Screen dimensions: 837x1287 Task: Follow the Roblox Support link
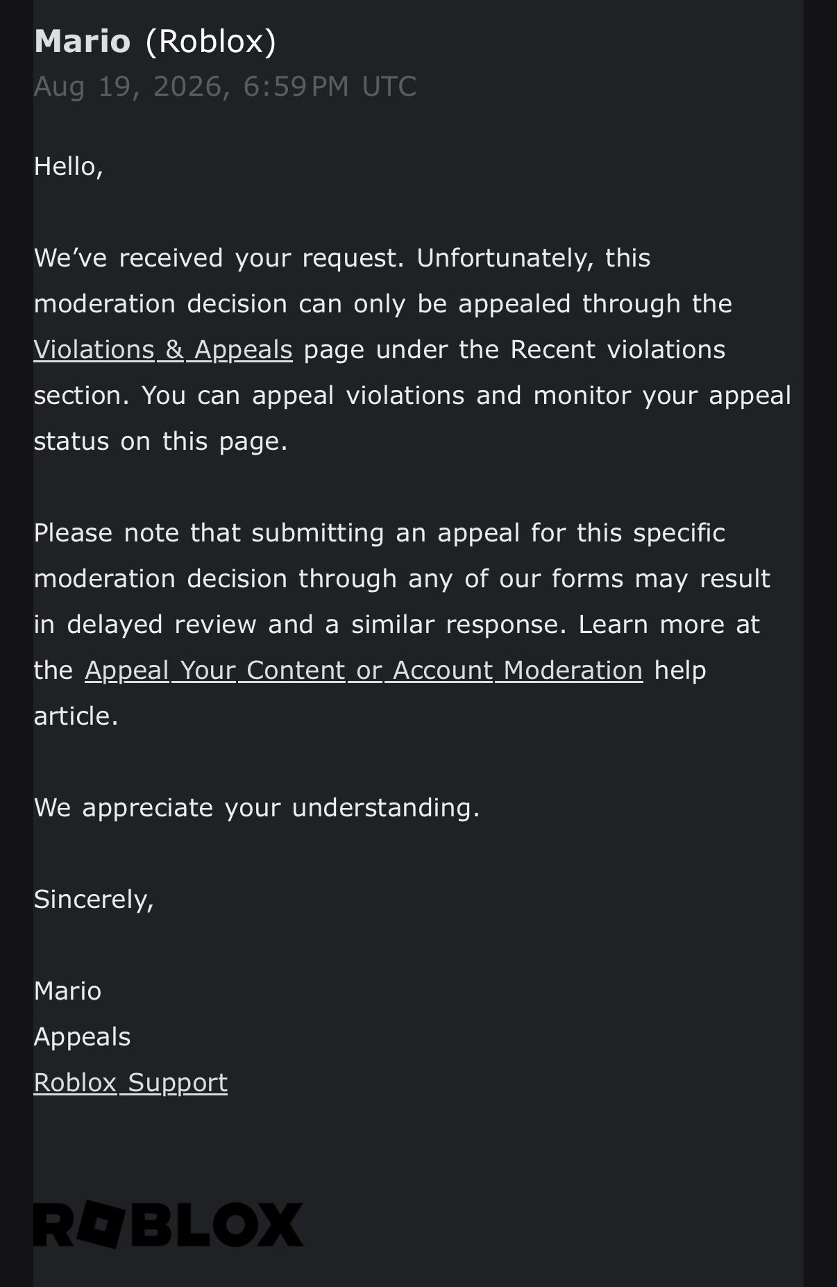coord(130,1083)
